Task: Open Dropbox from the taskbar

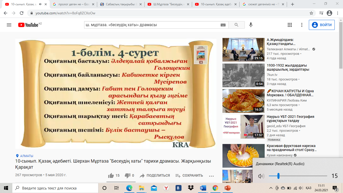Action: 191,188
